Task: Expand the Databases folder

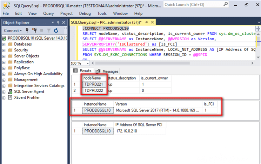Action: coord(4,44)
